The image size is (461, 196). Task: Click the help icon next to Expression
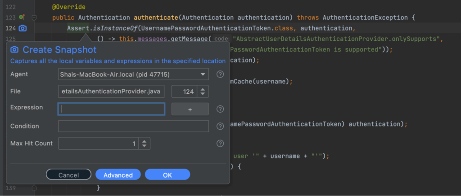[x=220, y=109]
